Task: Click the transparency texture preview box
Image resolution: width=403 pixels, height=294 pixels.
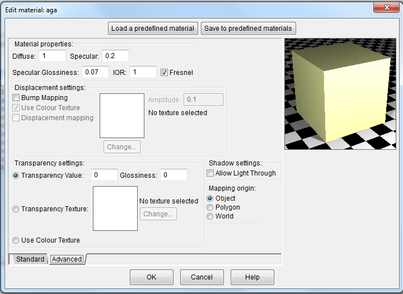Action: [115, 208]
